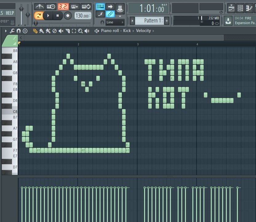
Task: Select the Mute tool
Action: 61,31
